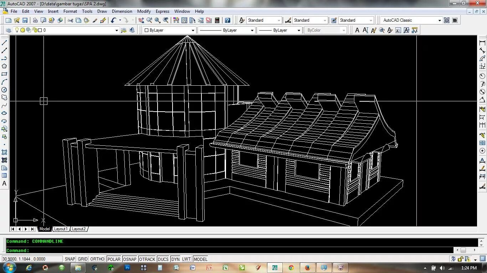This screenshot has height=273, width=487.
Task: Toggle GRID display in status bar
Action: [83, 259]
